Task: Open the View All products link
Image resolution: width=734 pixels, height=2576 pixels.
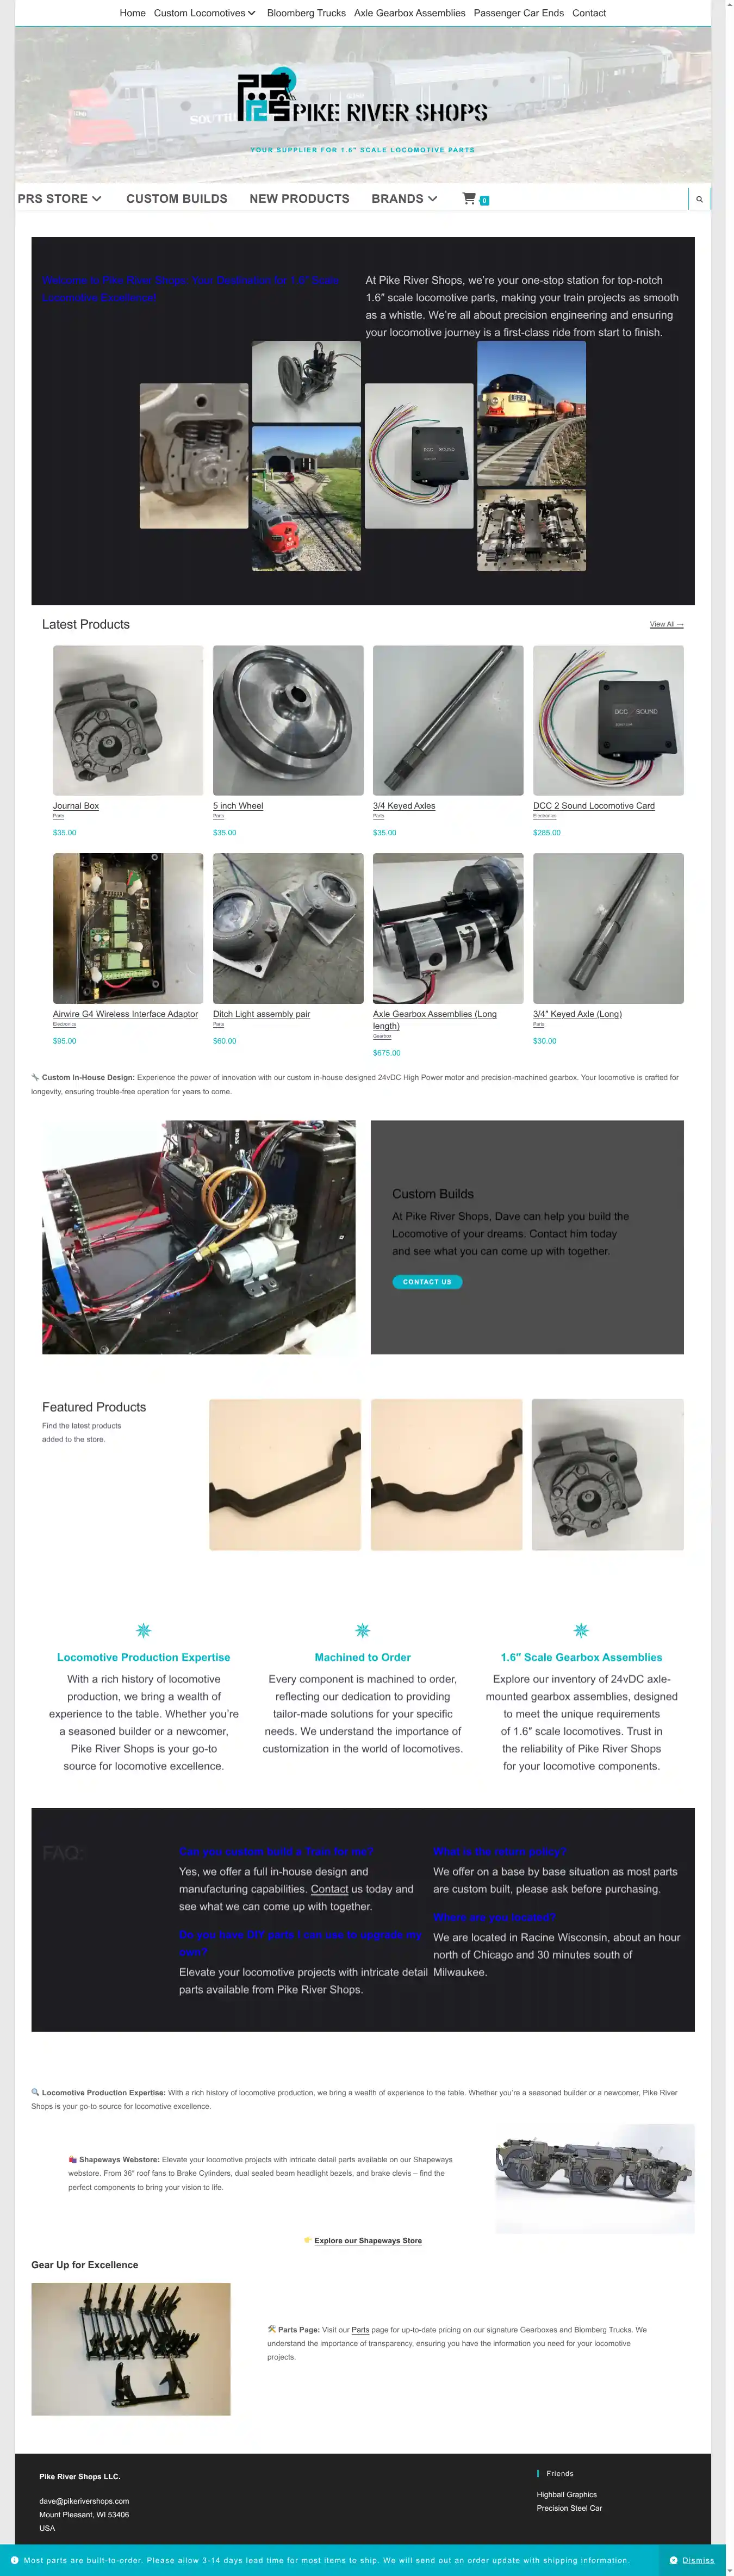Action: (667, 625)
